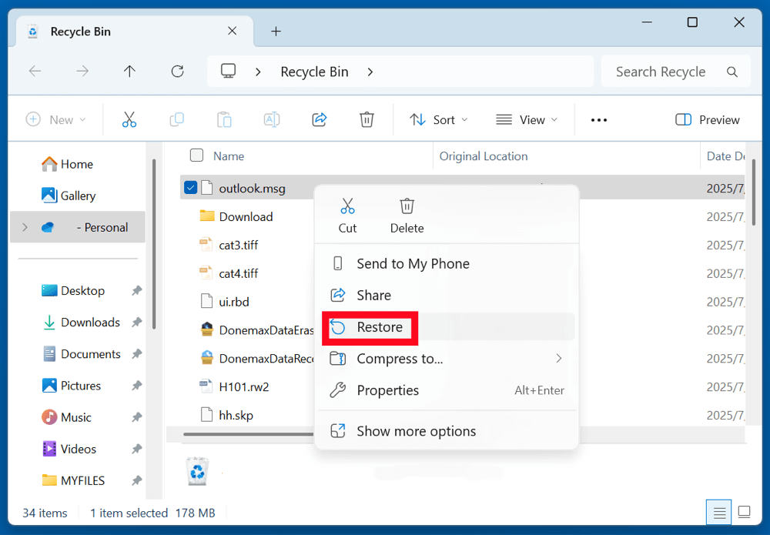Check the select-all box in the Name column header
Screen dimensions: 770x535
[x=196, y=155]
